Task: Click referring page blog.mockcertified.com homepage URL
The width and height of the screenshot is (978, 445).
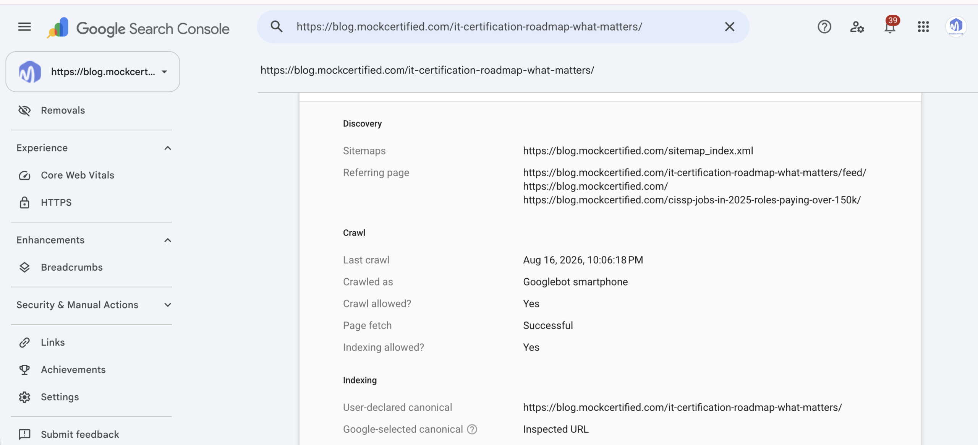Action: tap(596, 186)
